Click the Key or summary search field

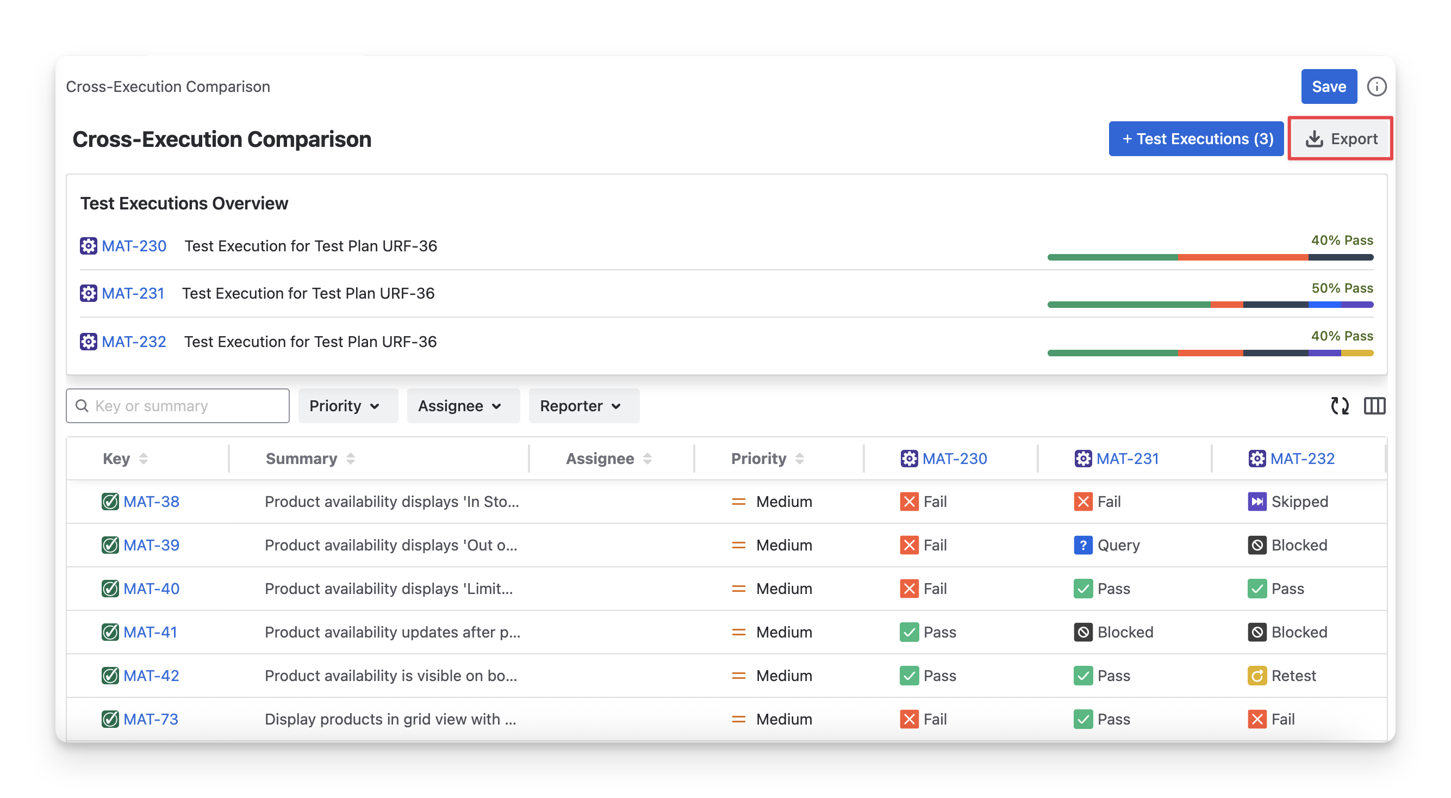pyautogui.click(x=178, y=406)
